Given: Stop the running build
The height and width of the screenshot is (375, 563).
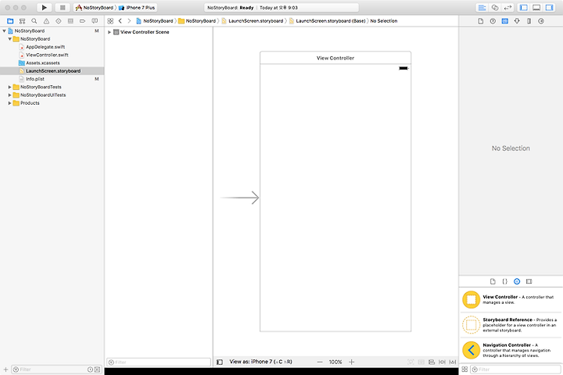Looking at the screenshot, I should click(63, 8).
